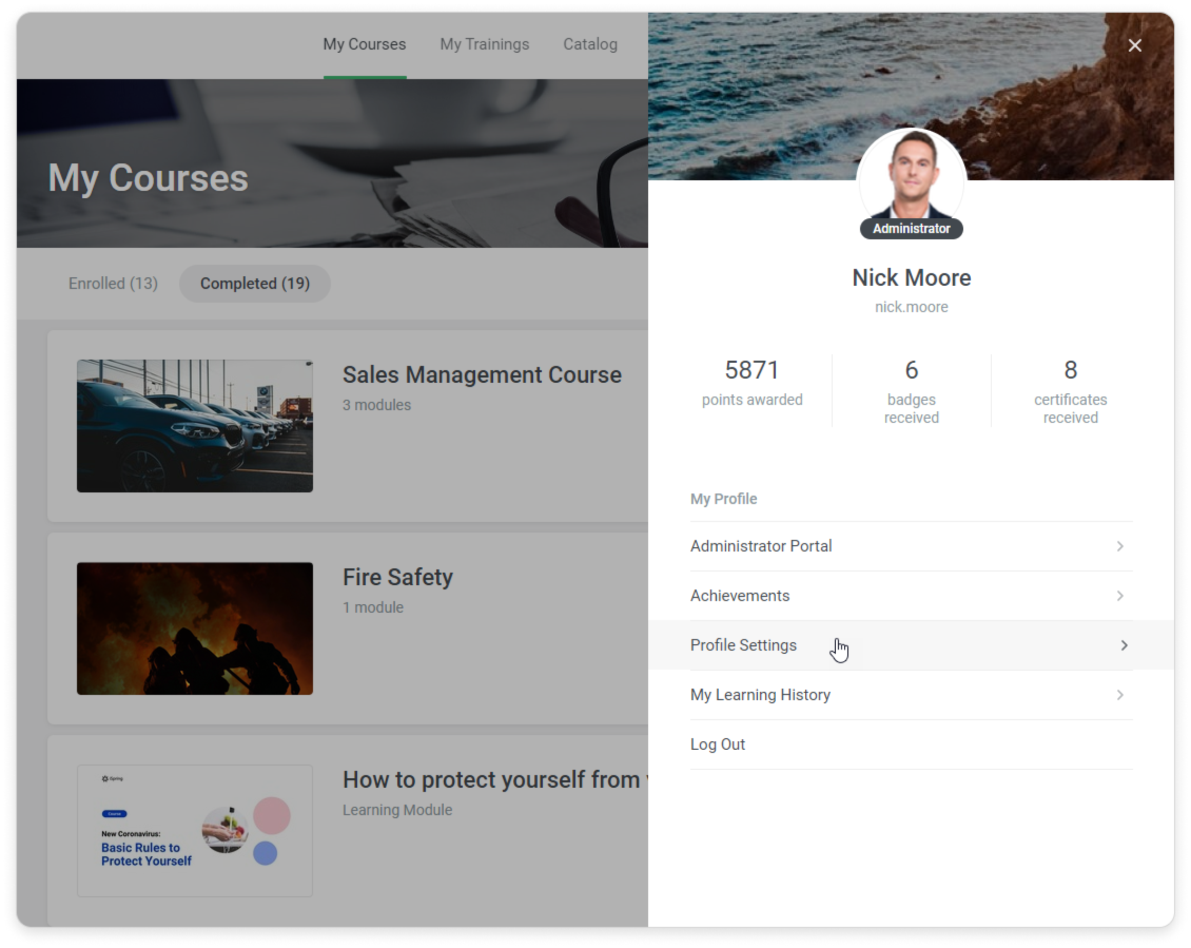Open the Sales Management Course car thumbnail
This screenshot has height=948, width=1191.
(194, 426)
